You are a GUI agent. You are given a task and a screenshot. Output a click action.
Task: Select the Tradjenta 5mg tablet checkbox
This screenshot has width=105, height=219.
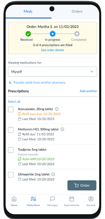coord(11,150)
